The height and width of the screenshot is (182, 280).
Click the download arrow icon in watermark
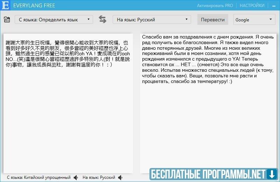pos(272,174)
